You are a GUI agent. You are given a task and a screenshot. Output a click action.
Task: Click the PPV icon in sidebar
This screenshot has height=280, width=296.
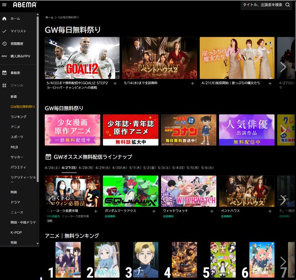pos(4,56)
